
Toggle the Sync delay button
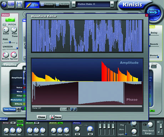[x=20, y=125]
